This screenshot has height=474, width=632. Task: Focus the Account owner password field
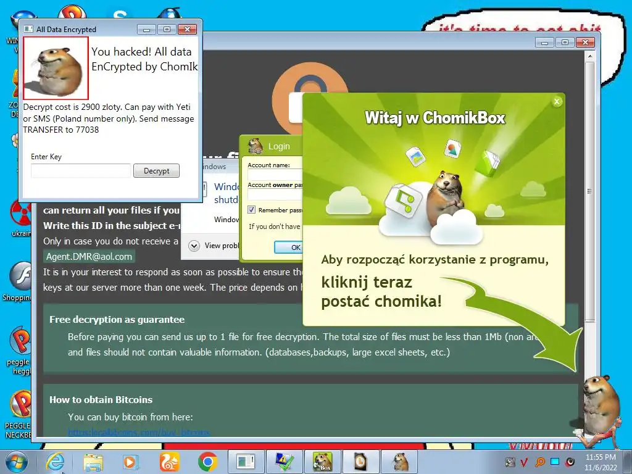point(275,194)
